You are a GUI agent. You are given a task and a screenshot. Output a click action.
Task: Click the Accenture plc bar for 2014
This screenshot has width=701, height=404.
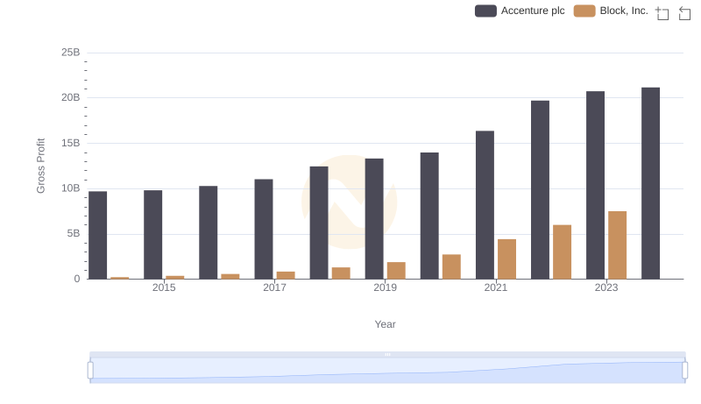pos(98,235)
